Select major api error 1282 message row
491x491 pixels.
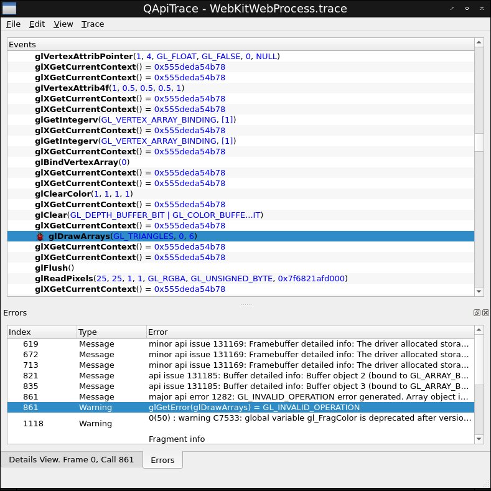point(241,397)
